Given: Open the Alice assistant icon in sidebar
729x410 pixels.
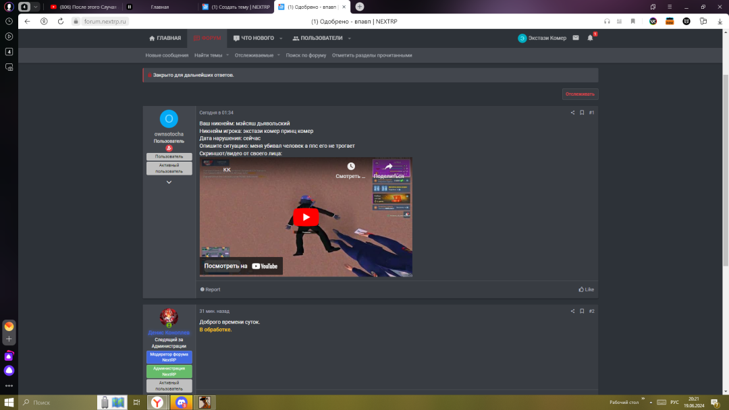Looking at the screenshot, I should (x=9, y=370).
